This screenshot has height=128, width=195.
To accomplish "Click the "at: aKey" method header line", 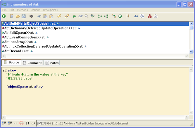I will point(9,70).
